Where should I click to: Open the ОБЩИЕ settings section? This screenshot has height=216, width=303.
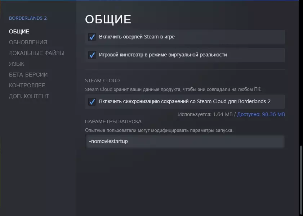pos(19,31)
